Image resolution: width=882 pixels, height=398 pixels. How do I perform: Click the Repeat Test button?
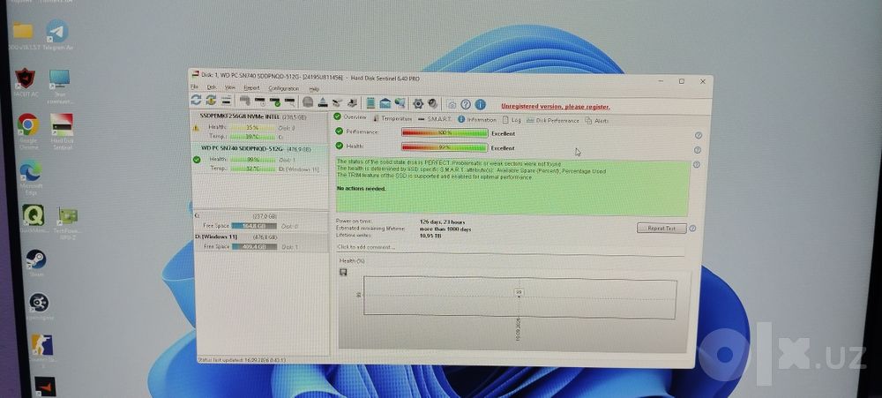coord(661,228)
